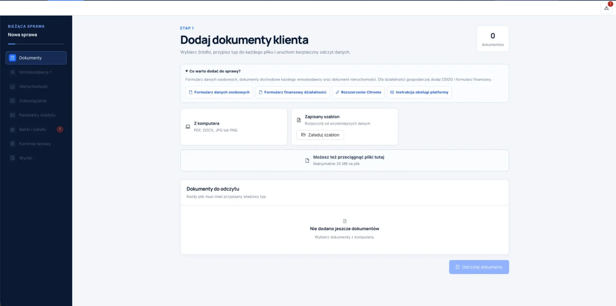
Task: Open Parametry kredytu in sidebar
Action: pyautogui.click(x=36, y=115)
